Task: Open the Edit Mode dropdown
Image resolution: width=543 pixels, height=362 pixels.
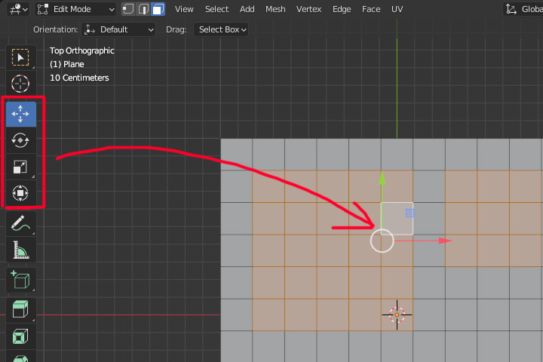Action: tap(75, 9)
